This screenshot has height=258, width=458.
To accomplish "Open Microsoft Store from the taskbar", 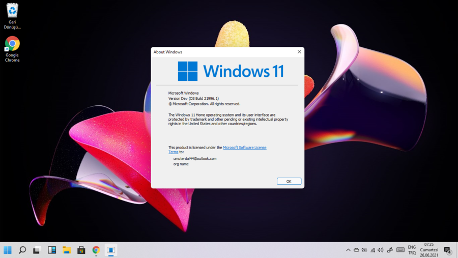I will [81, 250].
